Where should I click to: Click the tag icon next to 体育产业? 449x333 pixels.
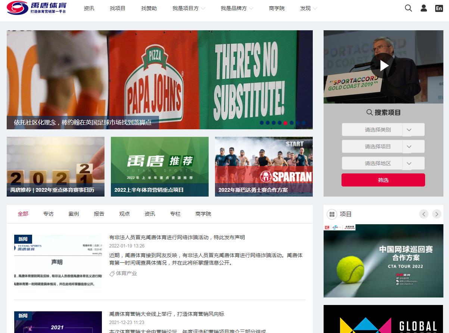pos(112,274)
